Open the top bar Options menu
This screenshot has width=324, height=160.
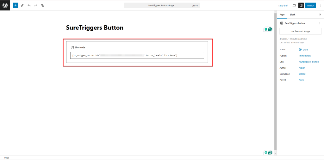click(320, 5)
